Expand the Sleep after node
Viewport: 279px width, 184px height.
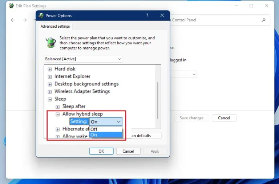point(57,107)
